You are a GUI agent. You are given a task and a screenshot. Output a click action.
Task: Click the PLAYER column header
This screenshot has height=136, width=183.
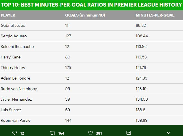point(8,15)
